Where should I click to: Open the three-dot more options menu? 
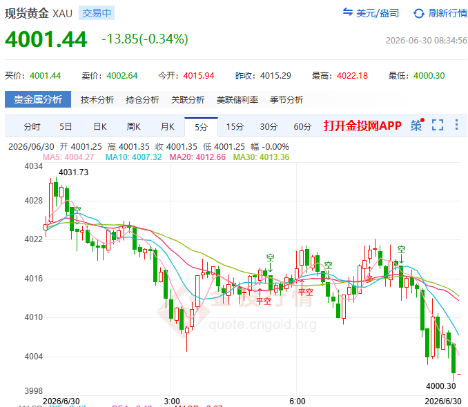tap(456, 125)
